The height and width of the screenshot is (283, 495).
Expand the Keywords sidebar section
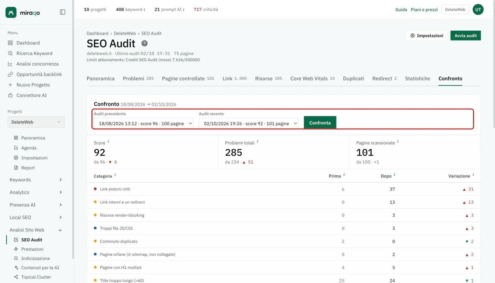[36, 180]
